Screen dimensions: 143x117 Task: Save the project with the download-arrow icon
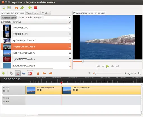point(9,8)
